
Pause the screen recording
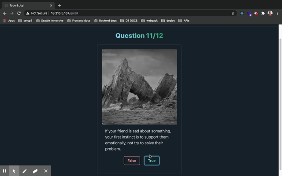4,171
